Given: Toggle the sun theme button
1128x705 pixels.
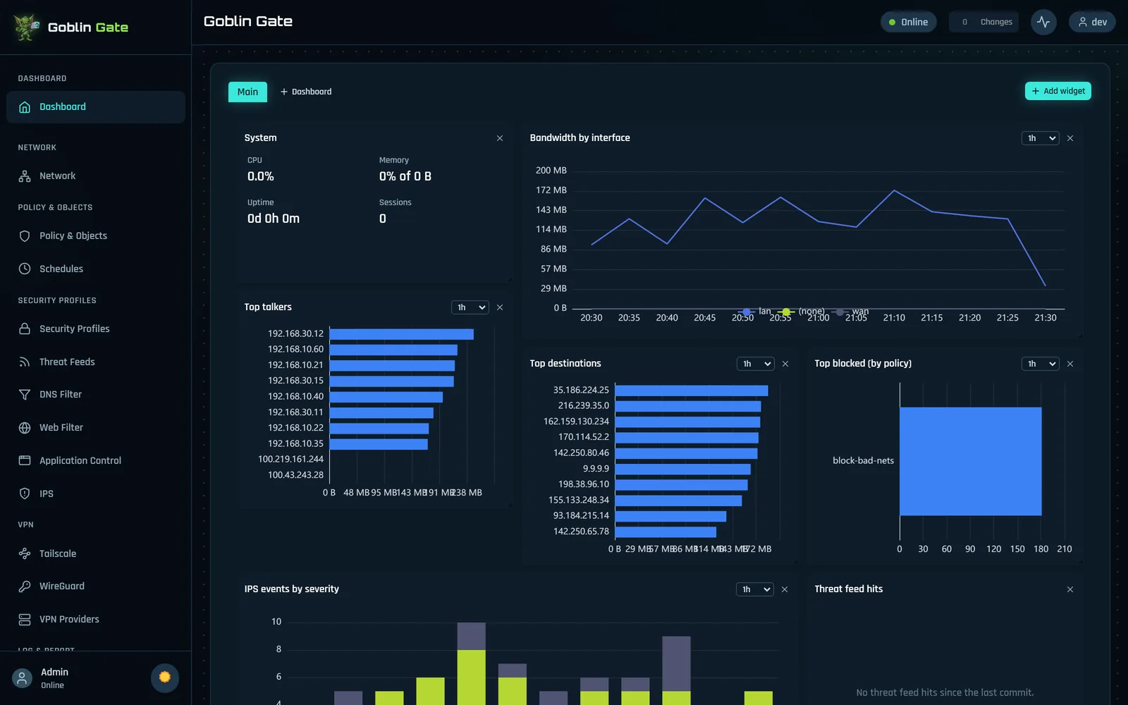Looking at the screenshot, I should tap(165, 678).
